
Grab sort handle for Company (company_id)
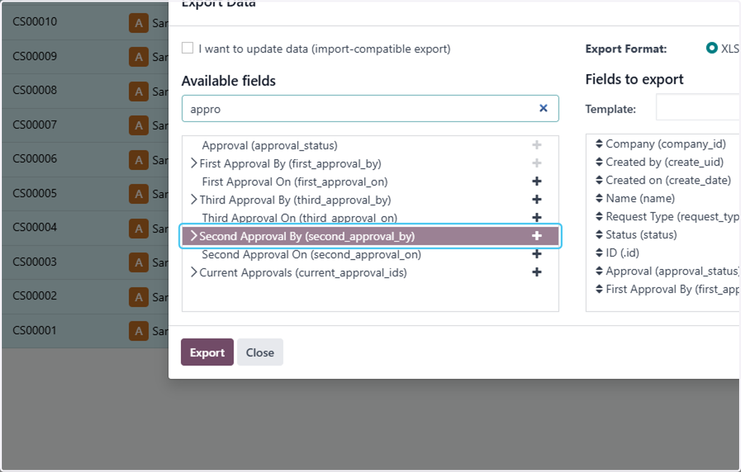click(599, 144)
